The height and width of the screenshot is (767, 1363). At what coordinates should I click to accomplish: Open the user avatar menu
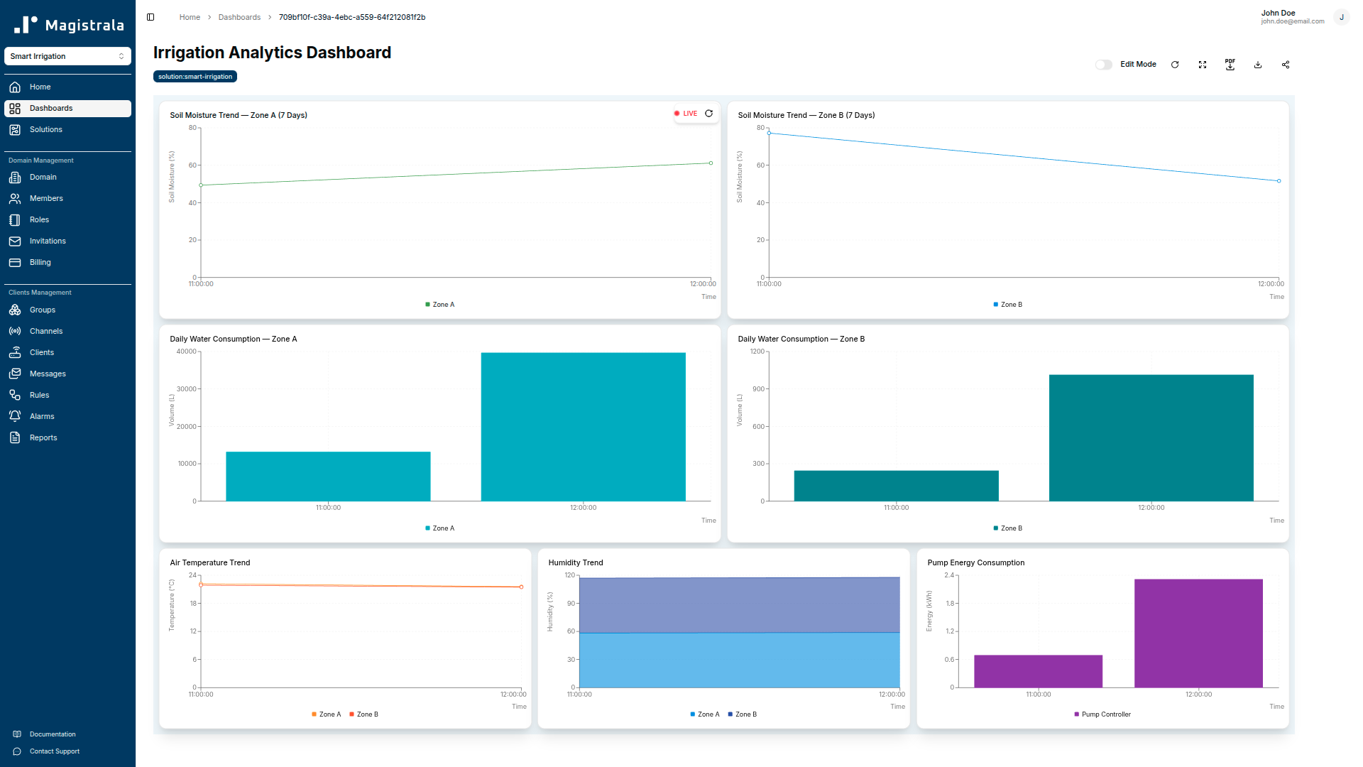tap(1342, 16)
